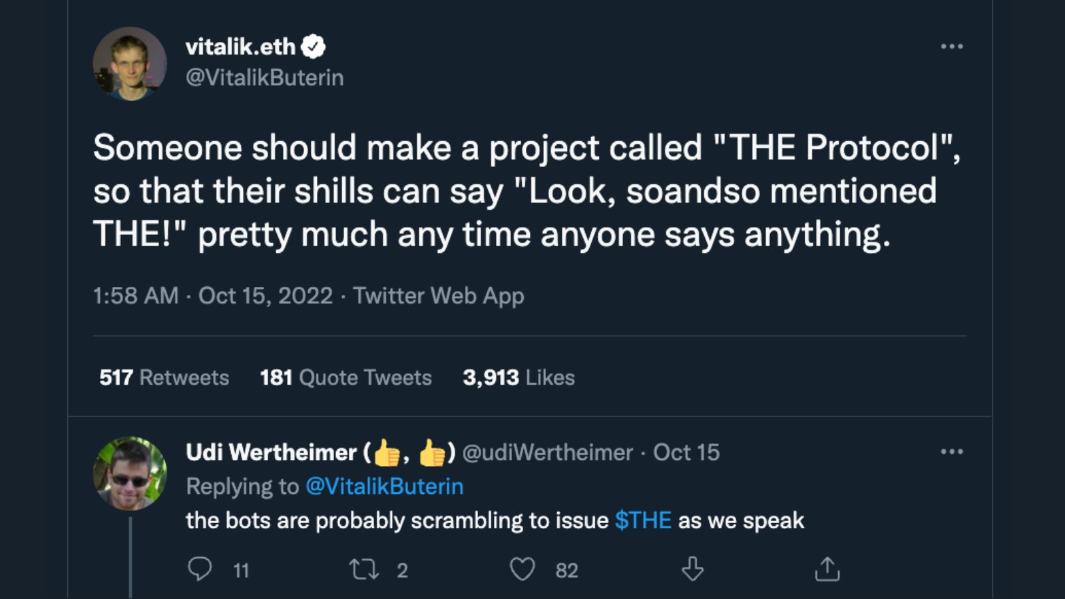Open the more options menu on Udi's reply

pos(951,451)
